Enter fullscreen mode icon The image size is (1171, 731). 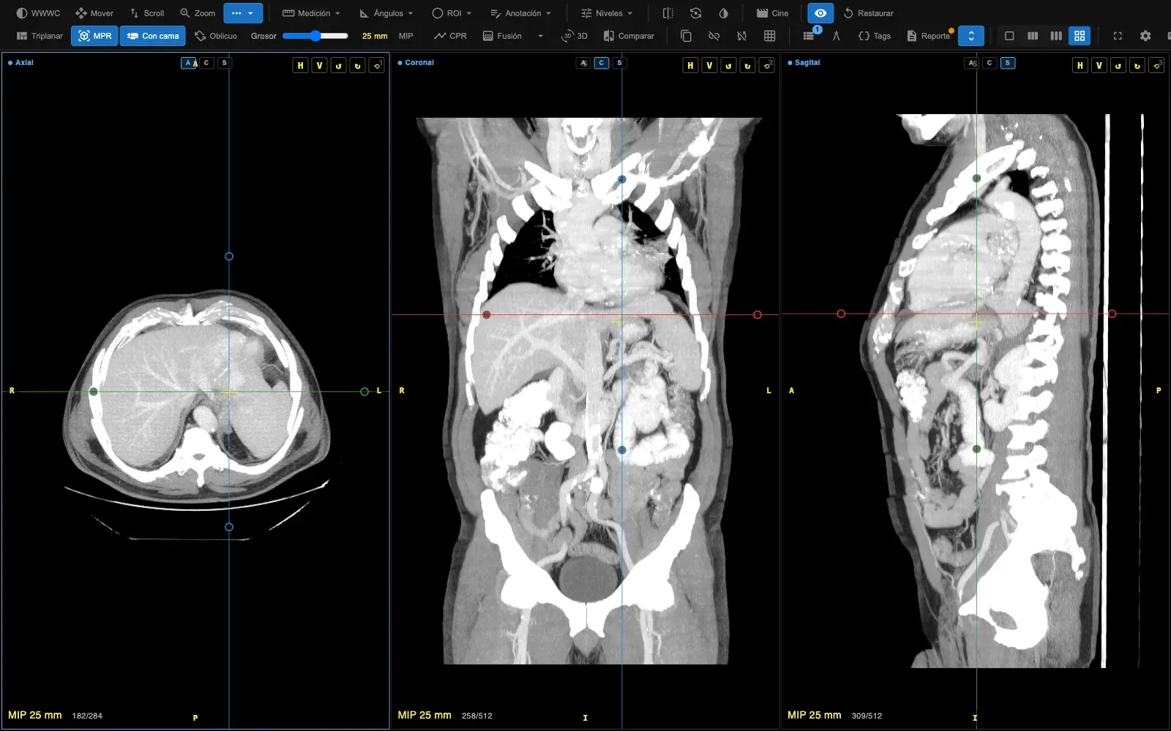1118,36
